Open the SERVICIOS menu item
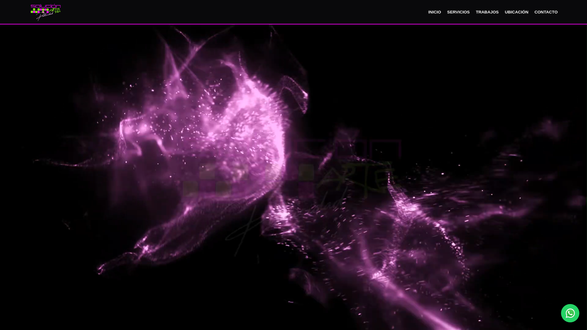587x330 pixels. (x=458, y=12)
